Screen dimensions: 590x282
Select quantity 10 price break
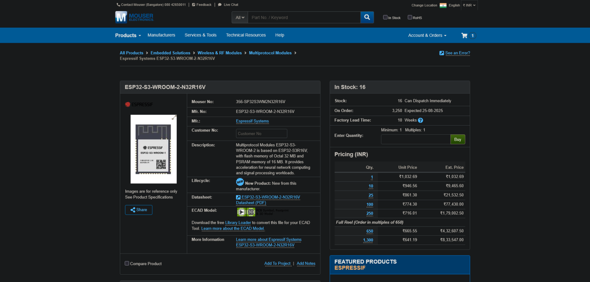pyautogui.click(x=371, y=186)
